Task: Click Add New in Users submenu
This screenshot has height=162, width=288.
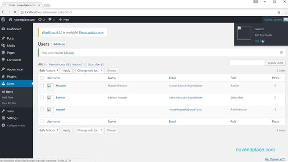Action: coord(8,97)
